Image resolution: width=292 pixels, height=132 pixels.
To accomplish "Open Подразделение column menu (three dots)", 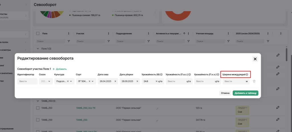I will 148,34.
